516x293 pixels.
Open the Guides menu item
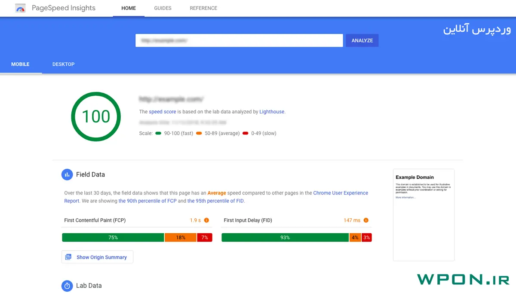pos(163,8)
